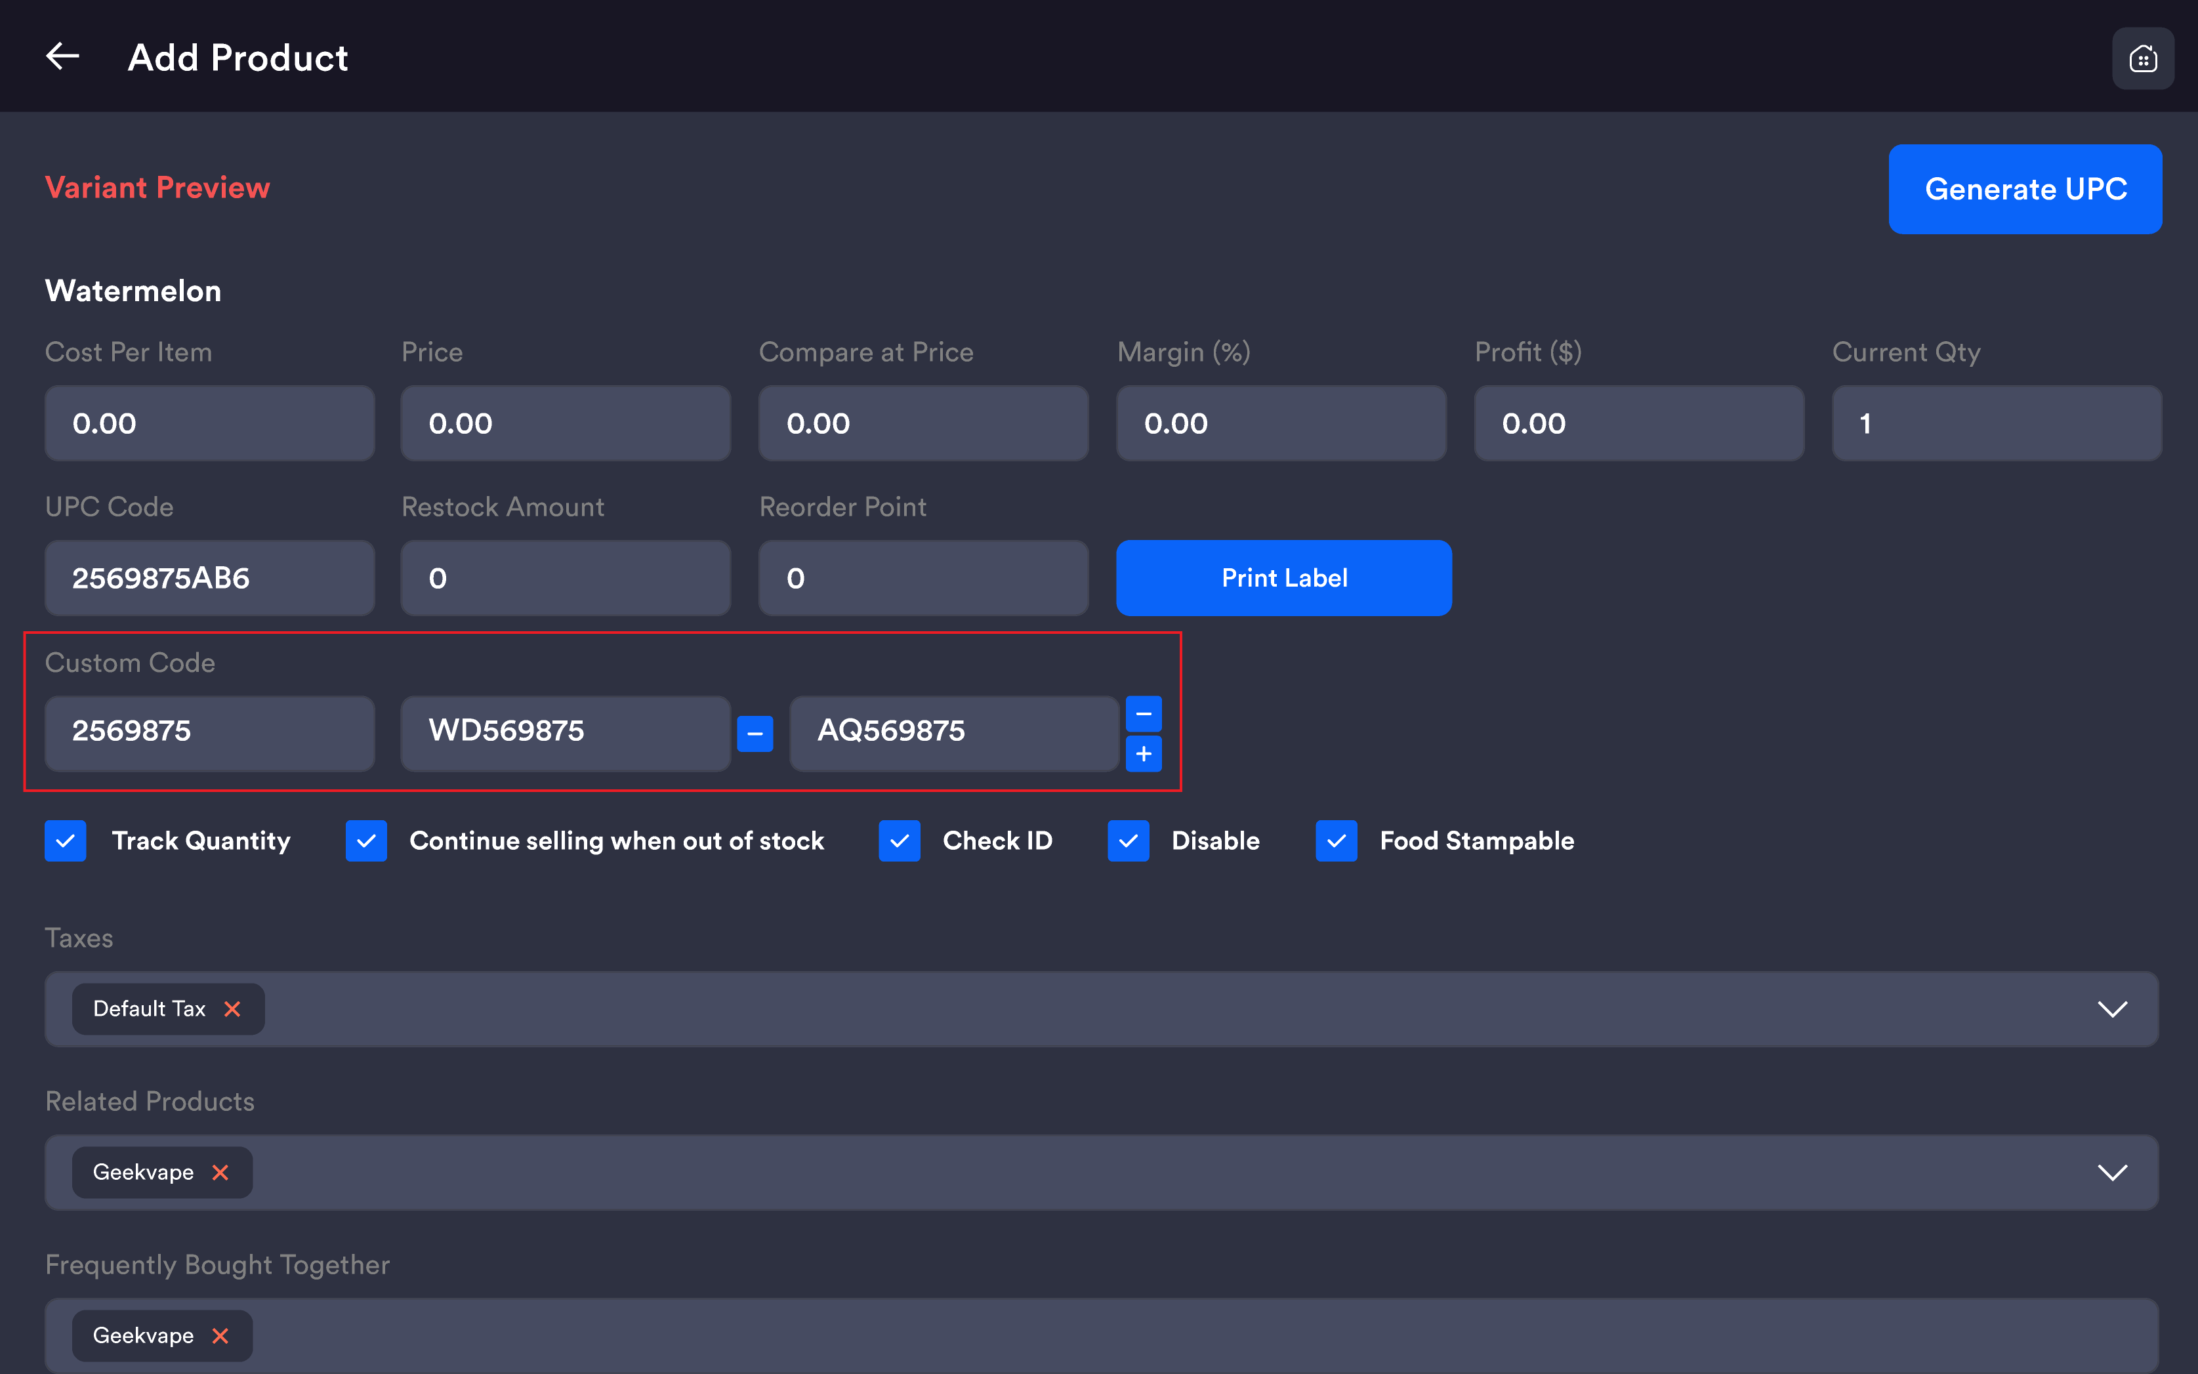Toggle the Disable checkbox

pyautogui.click(x=1129, y=841)
